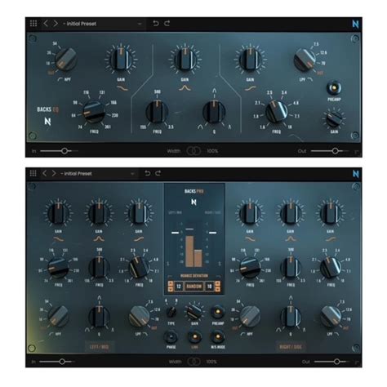Select the LEFT / MID channel label
The width and height of the screenshot is (387, 387).
[99, 347]
